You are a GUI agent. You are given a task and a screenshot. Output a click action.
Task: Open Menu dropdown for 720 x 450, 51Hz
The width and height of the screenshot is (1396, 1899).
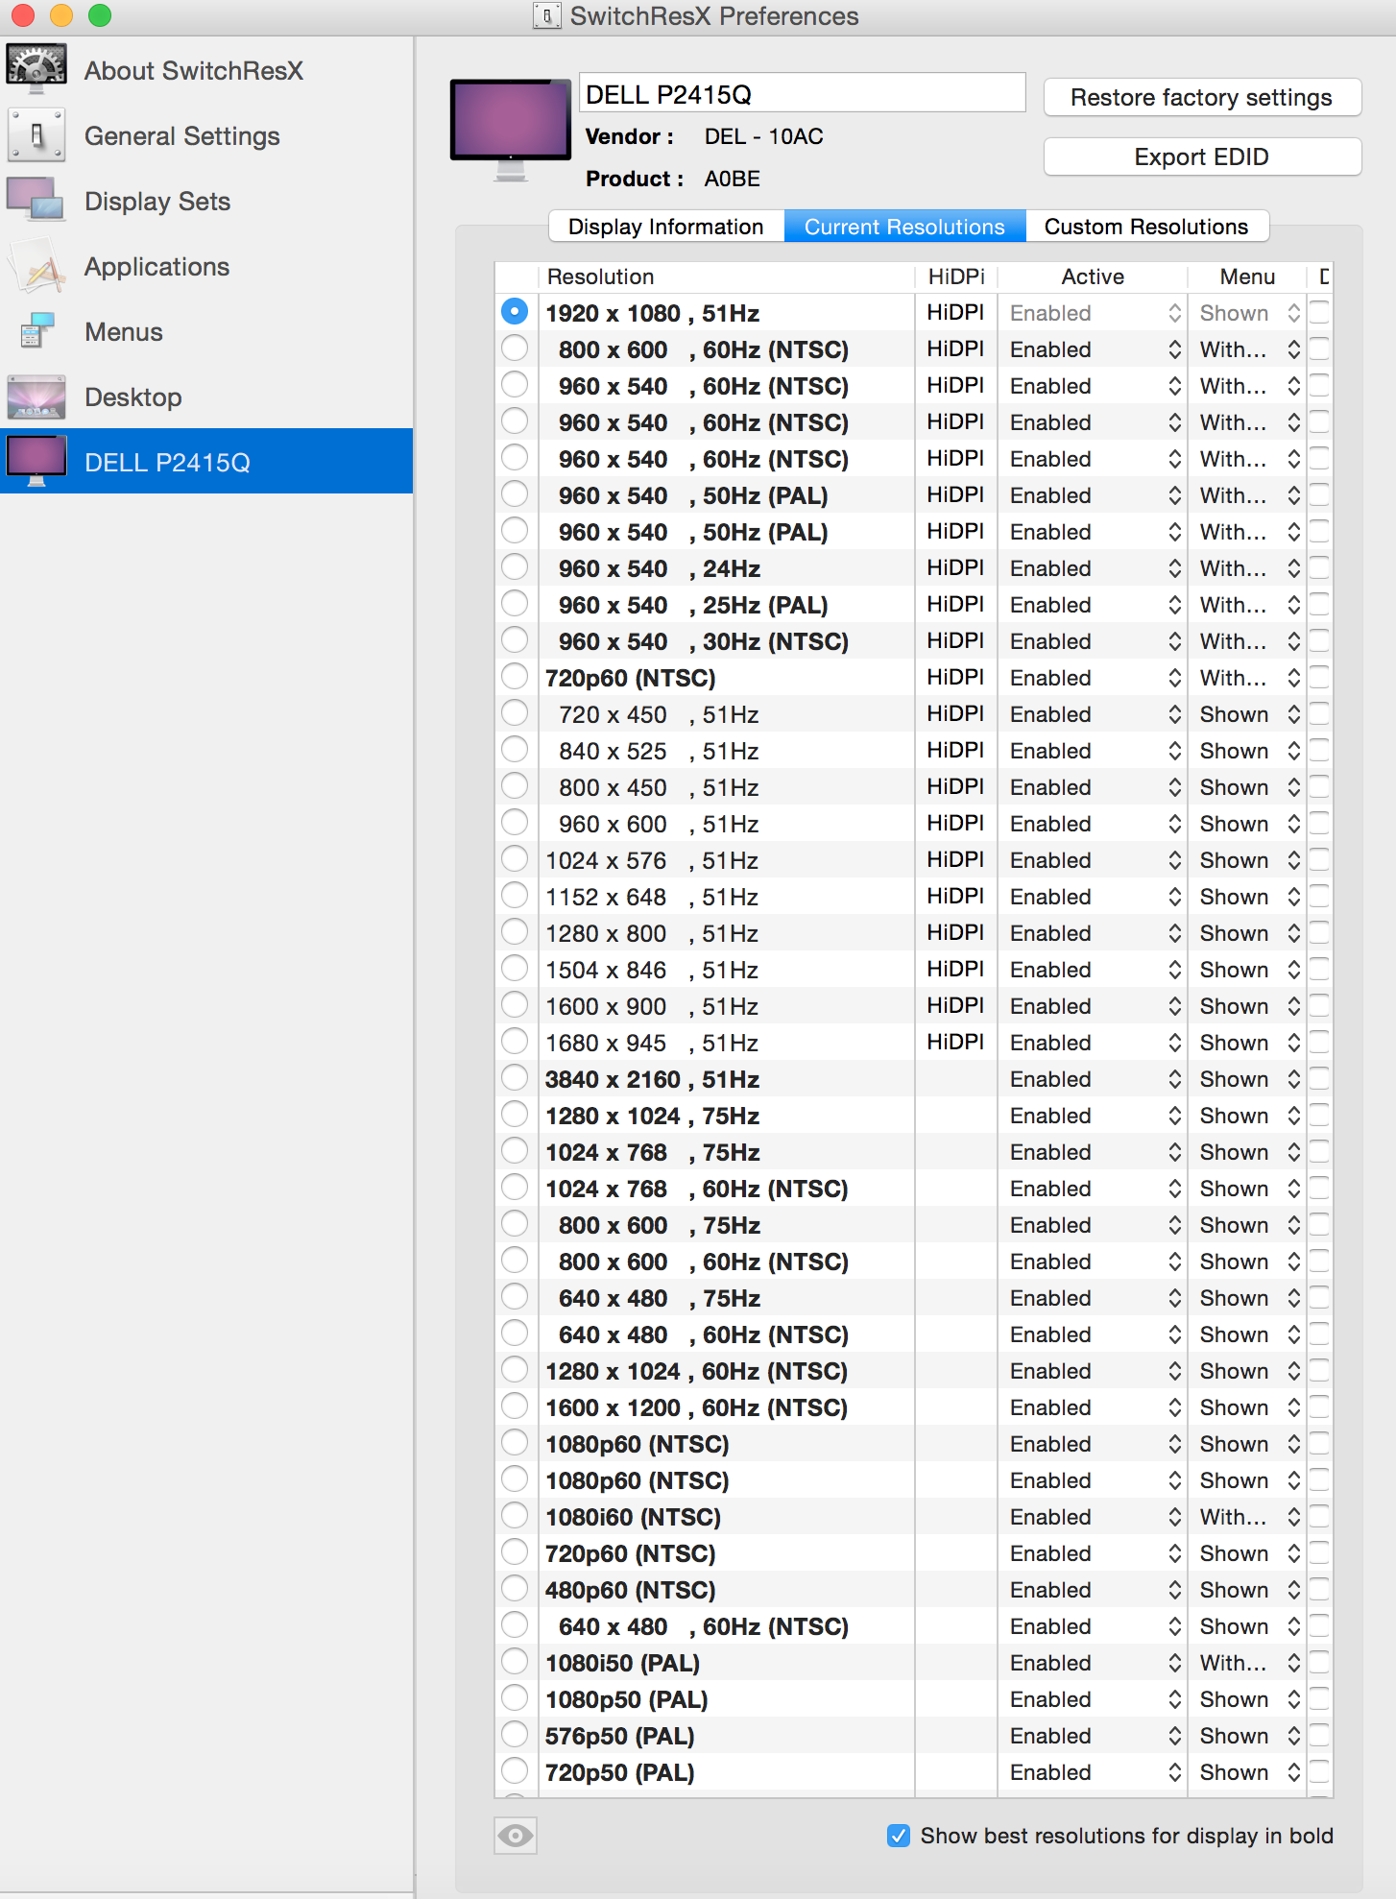click(1249, 714)
